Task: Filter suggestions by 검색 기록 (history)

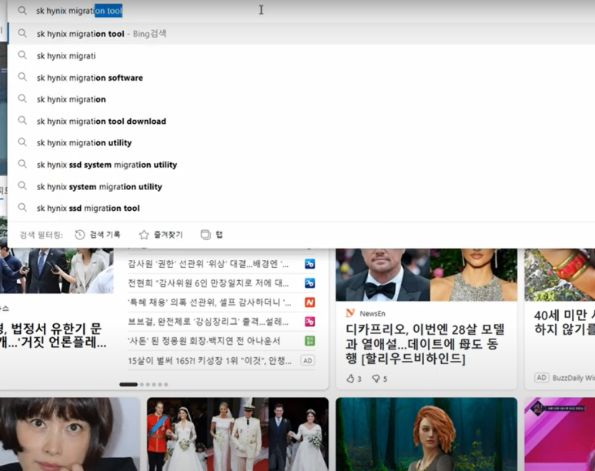Action: coord(98,235)
